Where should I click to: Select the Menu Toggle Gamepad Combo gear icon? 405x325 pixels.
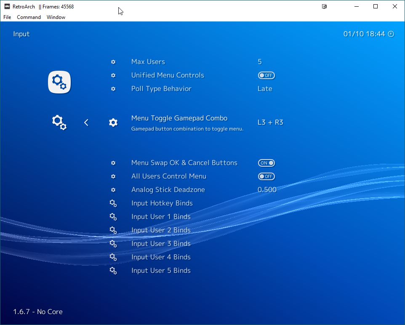coord(113,122)
